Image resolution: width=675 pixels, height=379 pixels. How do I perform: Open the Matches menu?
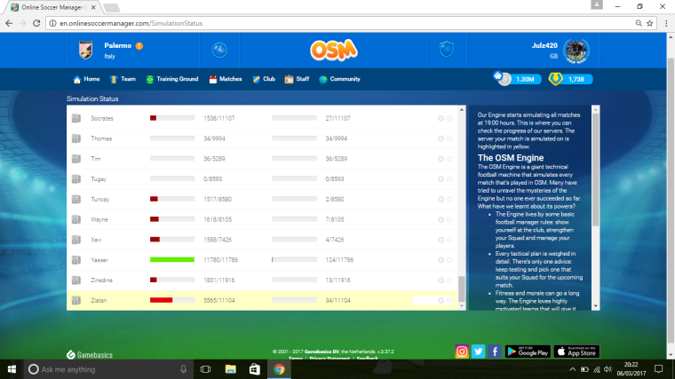[x=226, y=79]
